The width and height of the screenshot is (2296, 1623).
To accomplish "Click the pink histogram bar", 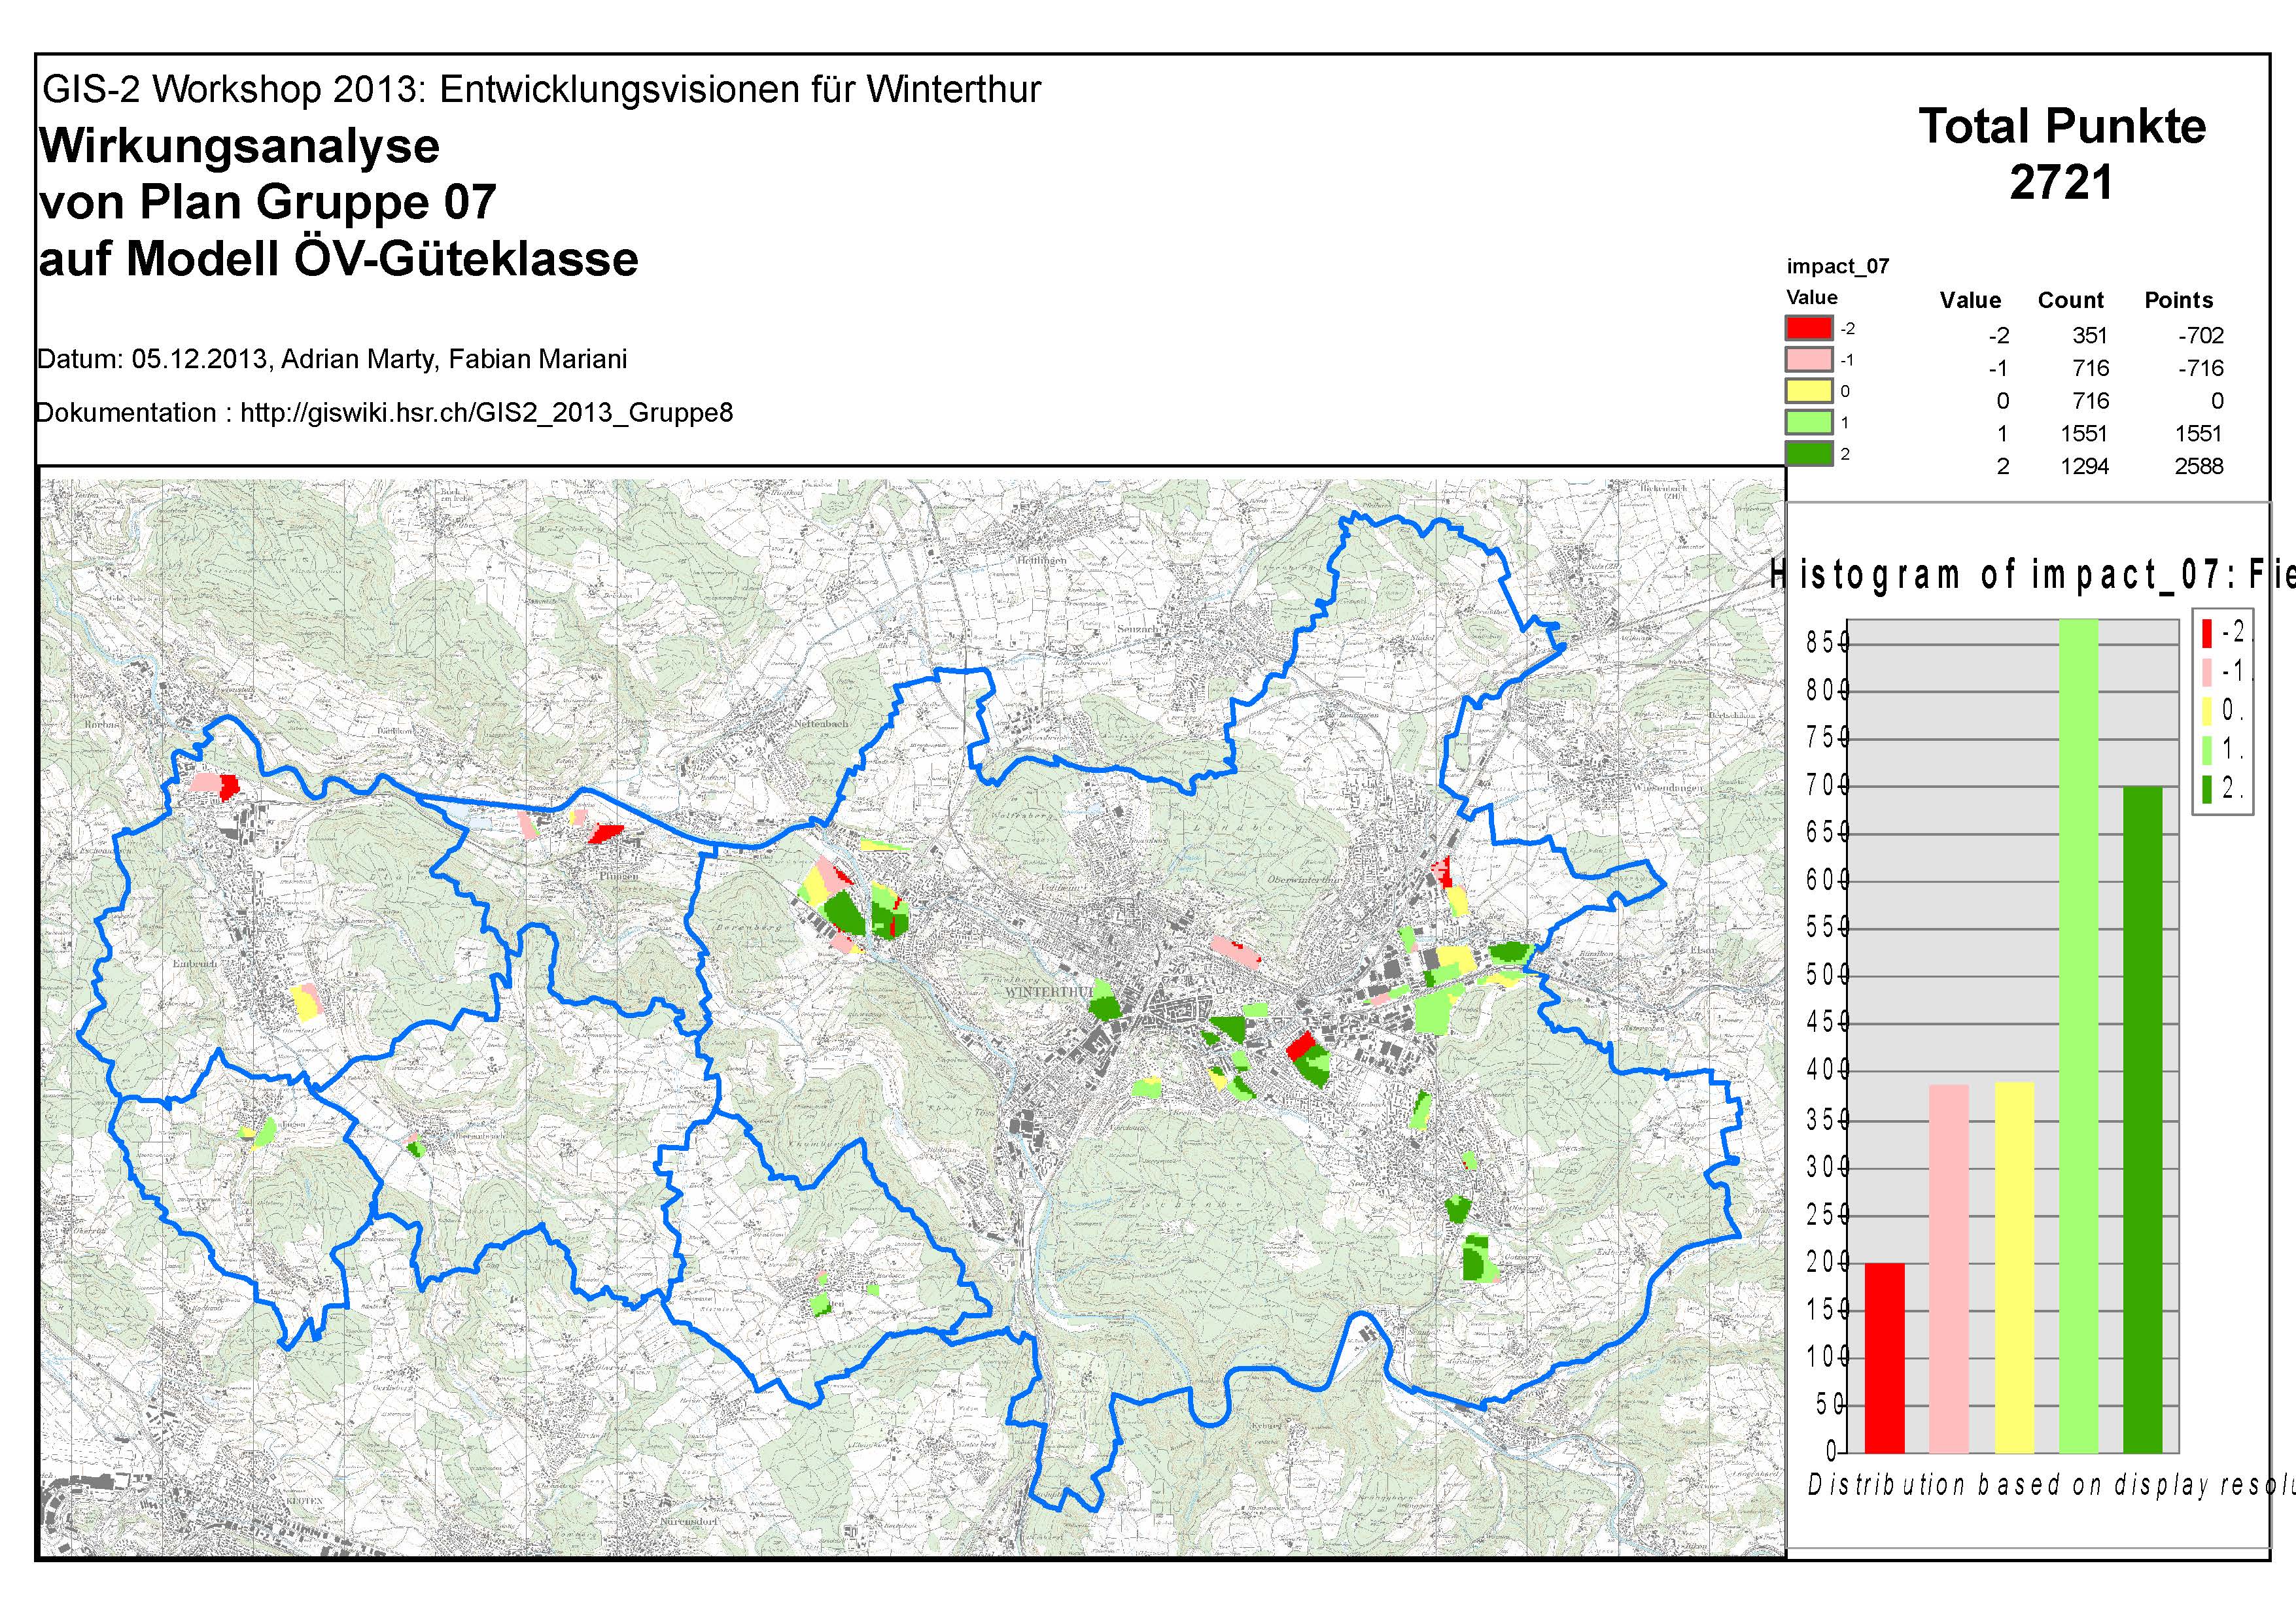I will [x=1949, y=1268].
